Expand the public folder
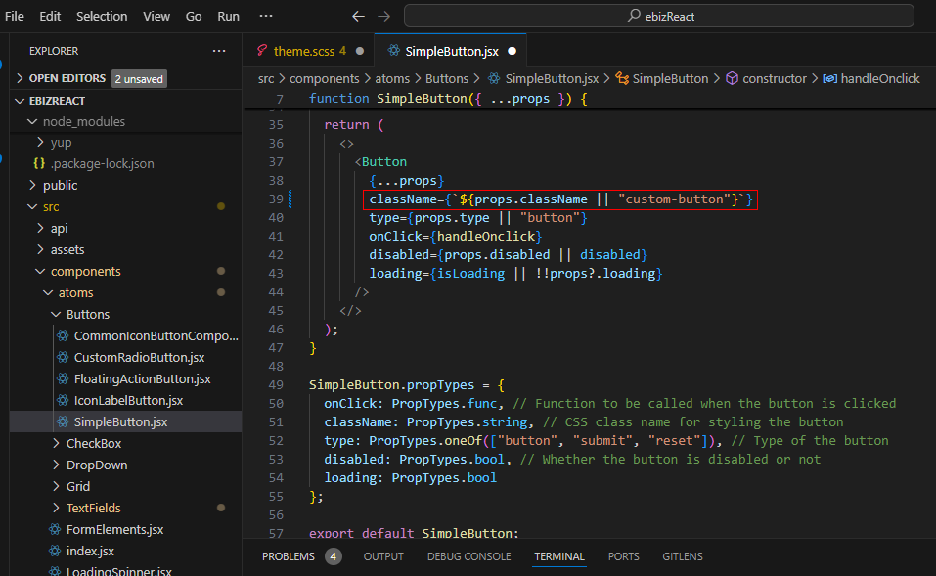936x576 pixels. (54, 185)
